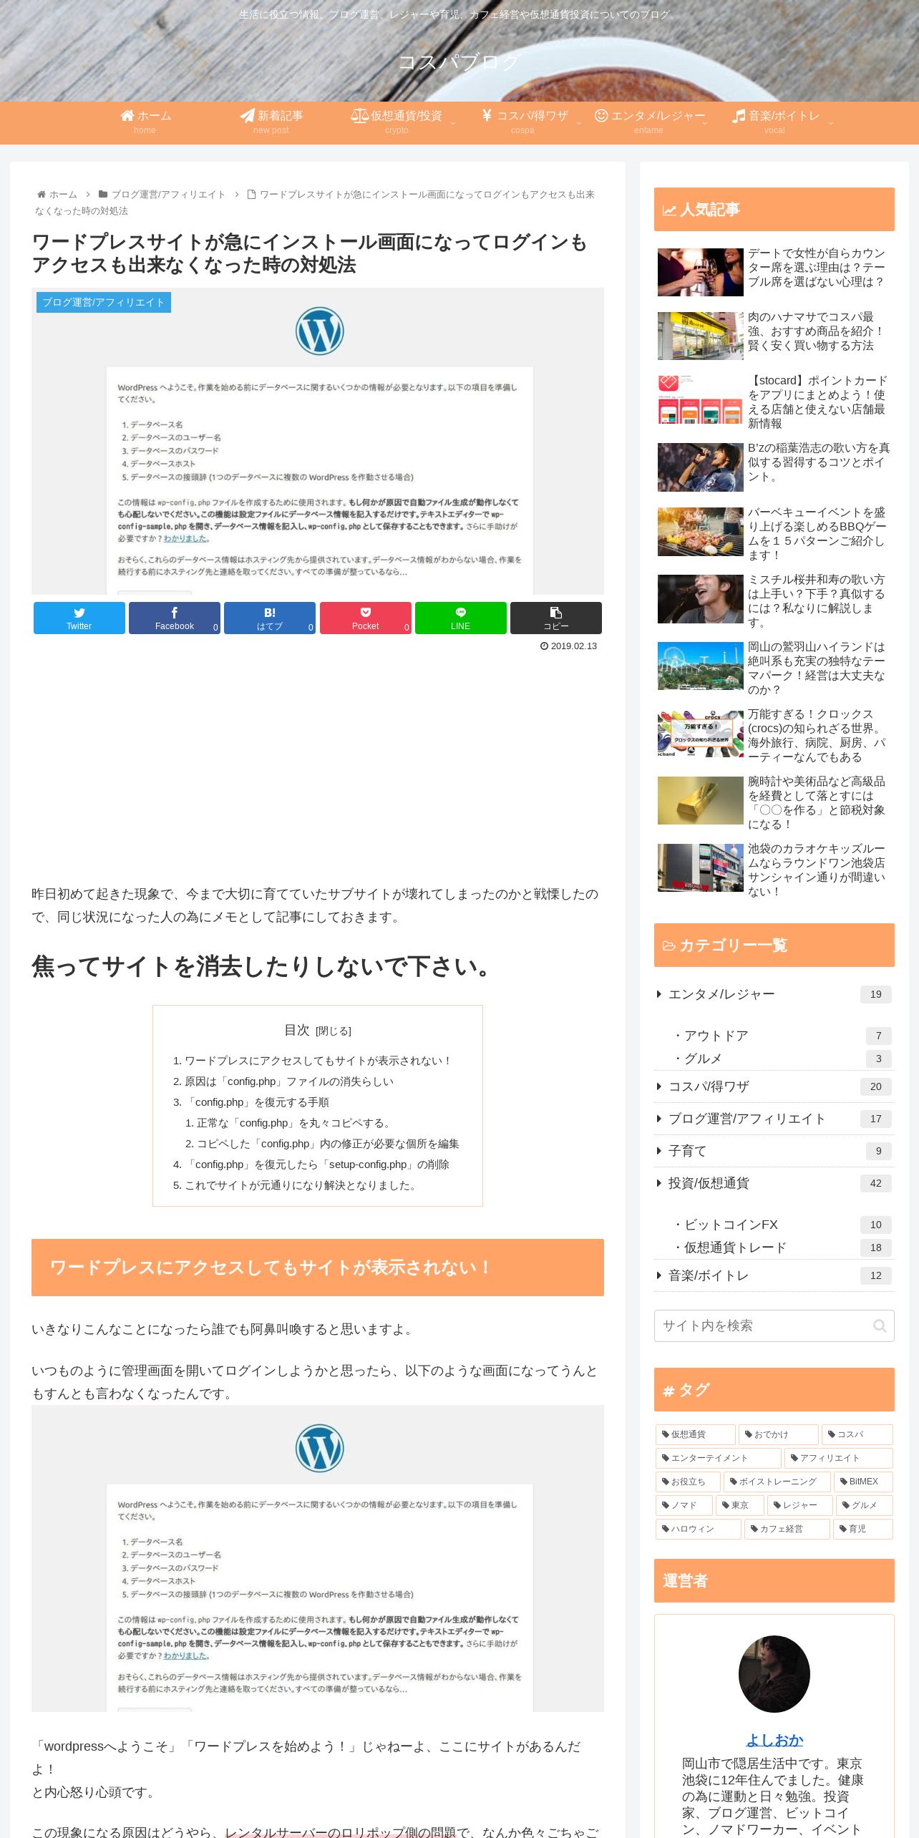Screen dimensions: 919x1838
Task: Click the サイト内を検索 search field
Action: 774,1326
